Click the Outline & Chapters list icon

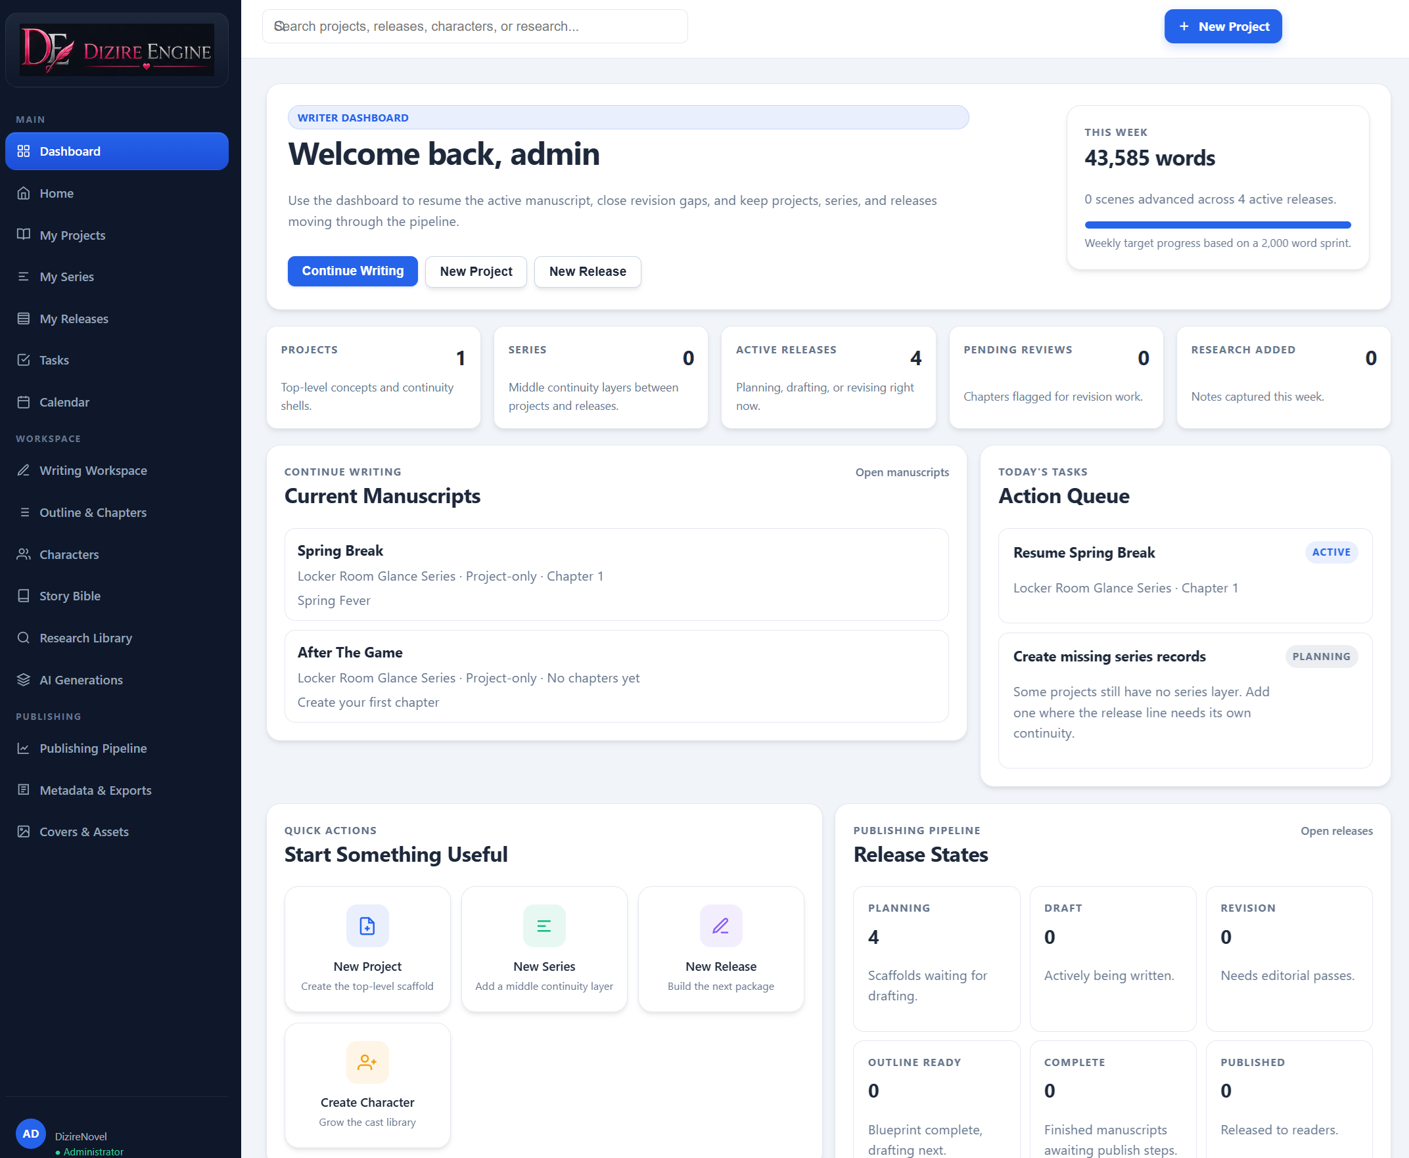pyautogui.click(x=24, y=512)
